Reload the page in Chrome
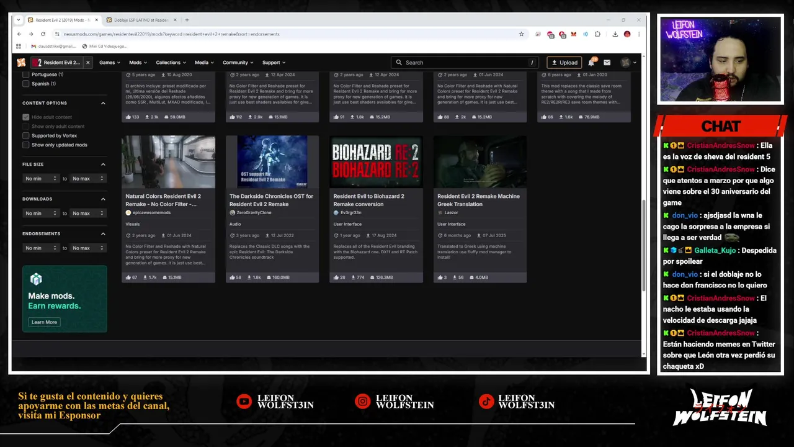The width and height of the screenshot is (794, 447). pyautogui.click(x=43, y=34)
